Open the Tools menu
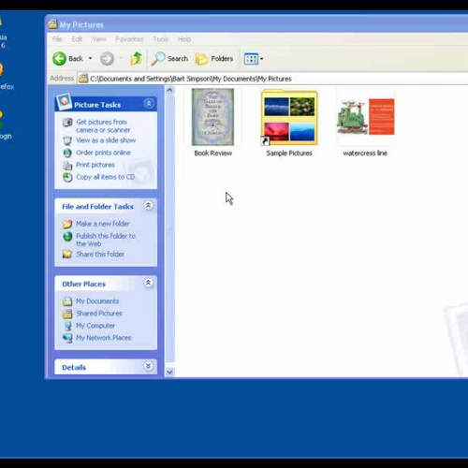 point(161,39)
